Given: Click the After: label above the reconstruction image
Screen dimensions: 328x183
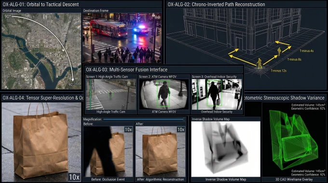Looking at the screenshot, I should [139, 124].
